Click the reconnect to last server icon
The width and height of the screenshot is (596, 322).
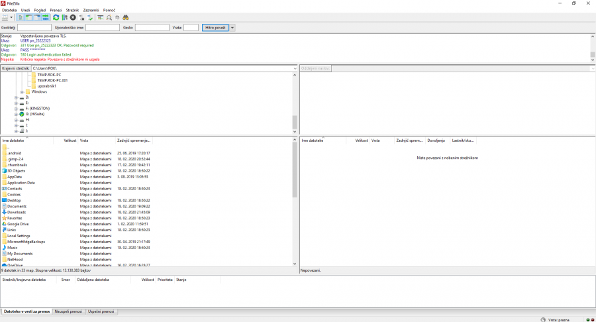(89, 17)
